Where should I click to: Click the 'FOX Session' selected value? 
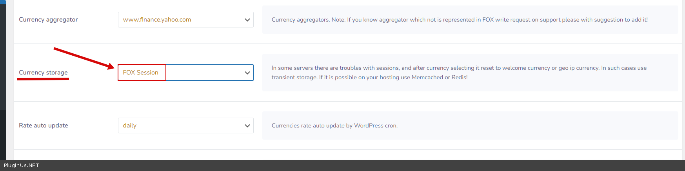[x=140, y=73]
